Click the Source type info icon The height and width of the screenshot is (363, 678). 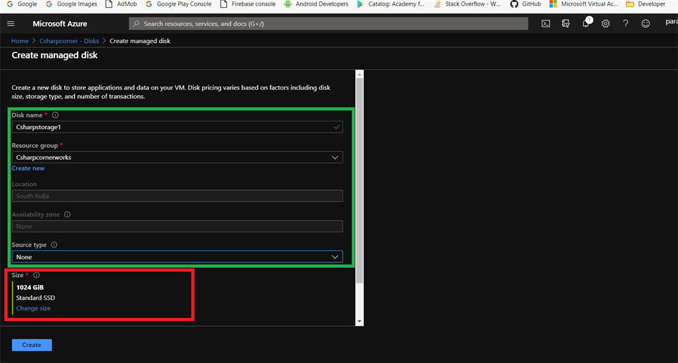click(x=54, y=244)
